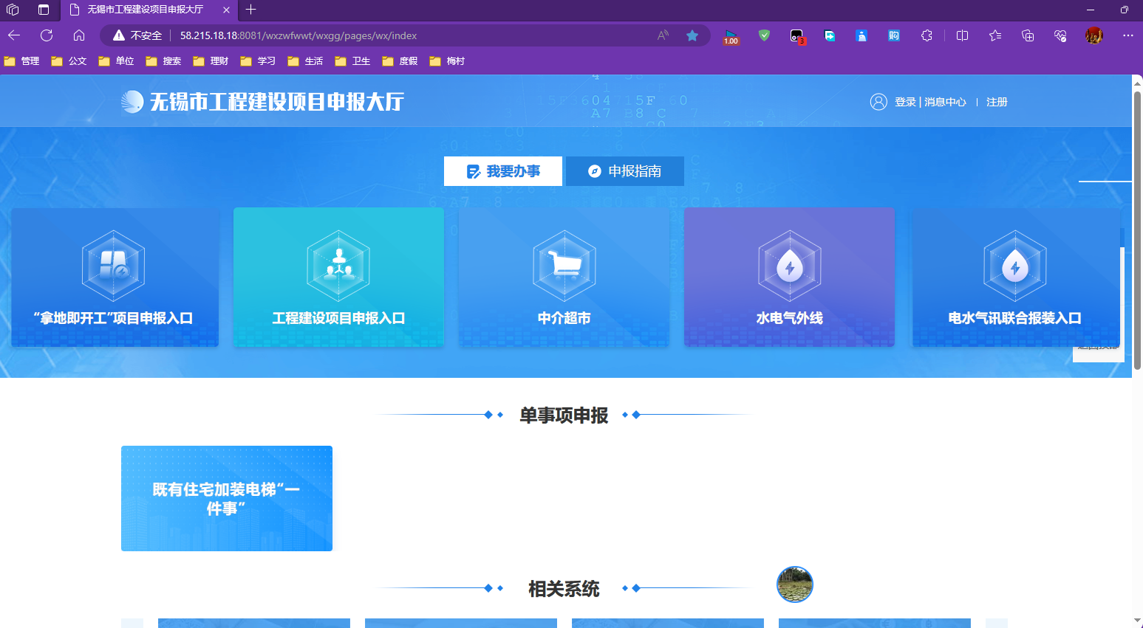1143x628 pixels.
Task: Toggle the browser split screen icon
Action: point(962,35)
